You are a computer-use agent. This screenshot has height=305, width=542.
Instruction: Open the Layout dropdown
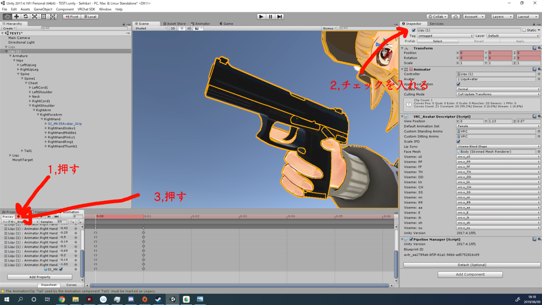tap(527, 17)
